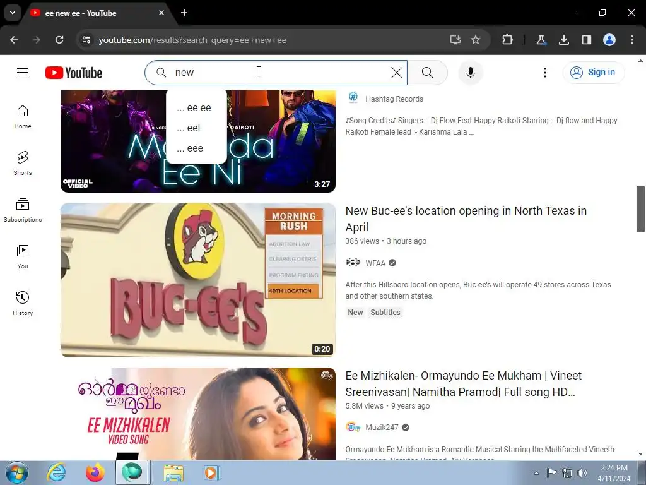The height and width of the screenshot is (485, 646).
Task: Clear the search box with X icon
Action: click(396, 73)
